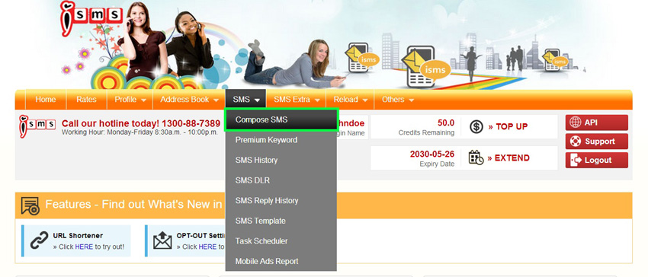Click the lifebuoy icon on Support button
The width and height of the screenshot is (648, 277).
pyautogui.click(x=575, y=142)
